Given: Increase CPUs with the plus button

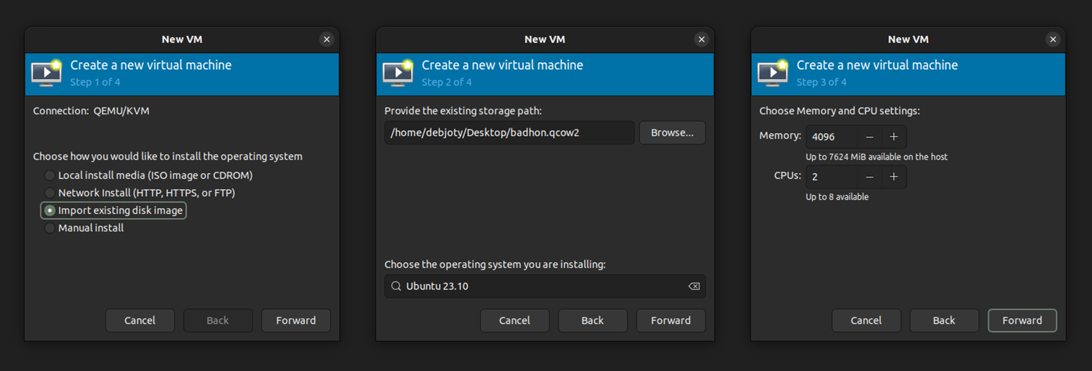Looking at the screenshot, I should [893, 177].
